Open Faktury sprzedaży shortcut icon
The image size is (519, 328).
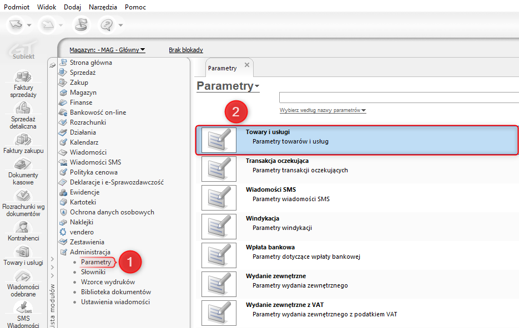23,76
